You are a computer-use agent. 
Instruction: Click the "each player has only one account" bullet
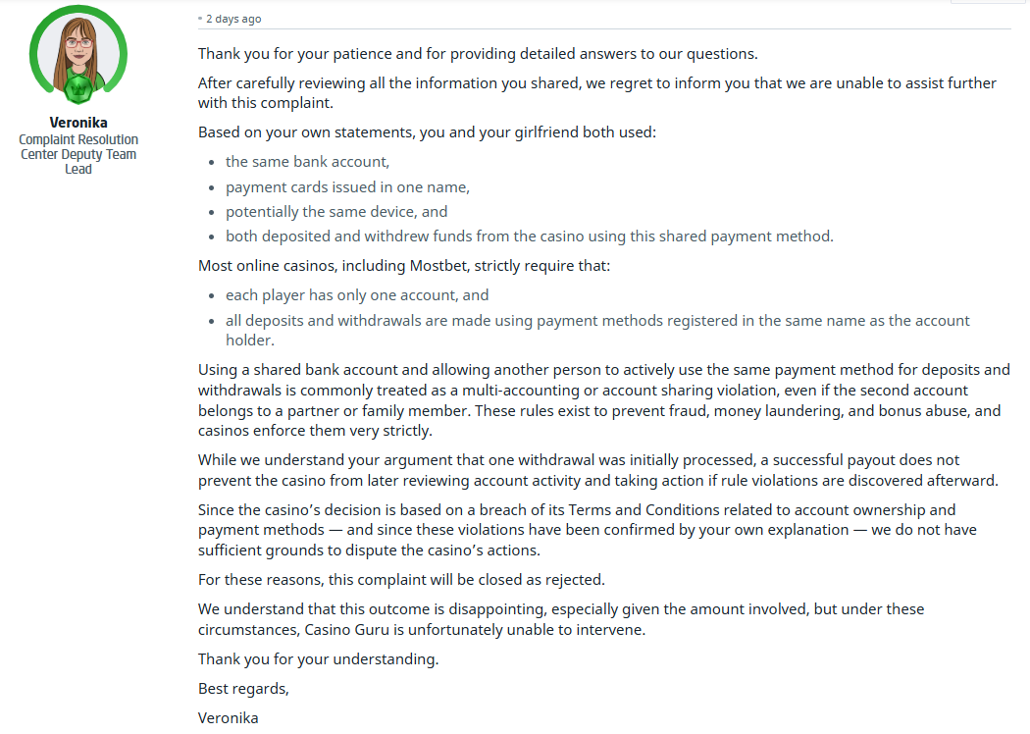click(357, 294)
